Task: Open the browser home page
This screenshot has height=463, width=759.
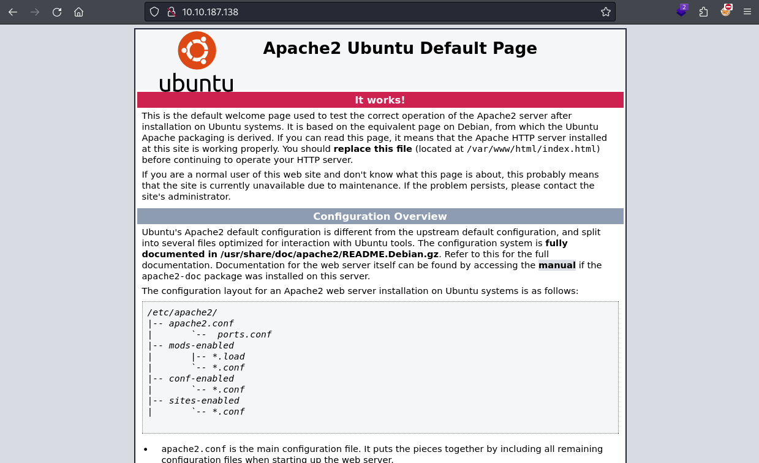Action: [x=78, y=12]
